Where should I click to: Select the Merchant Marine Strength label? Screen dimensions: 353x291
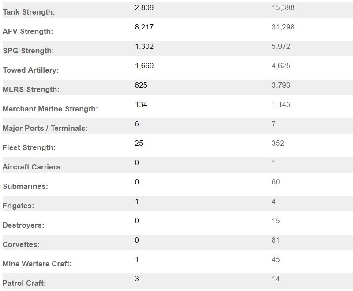pos(50,109)
